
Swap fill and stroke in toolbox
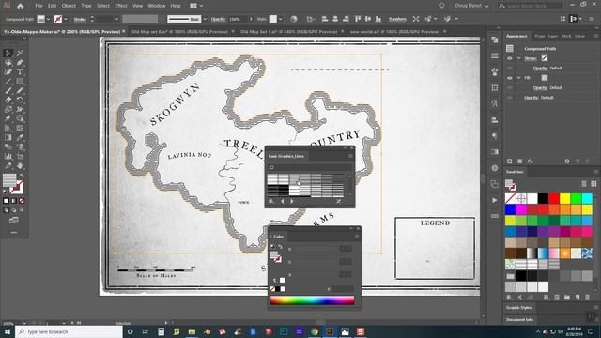click(x=22, y=177)
